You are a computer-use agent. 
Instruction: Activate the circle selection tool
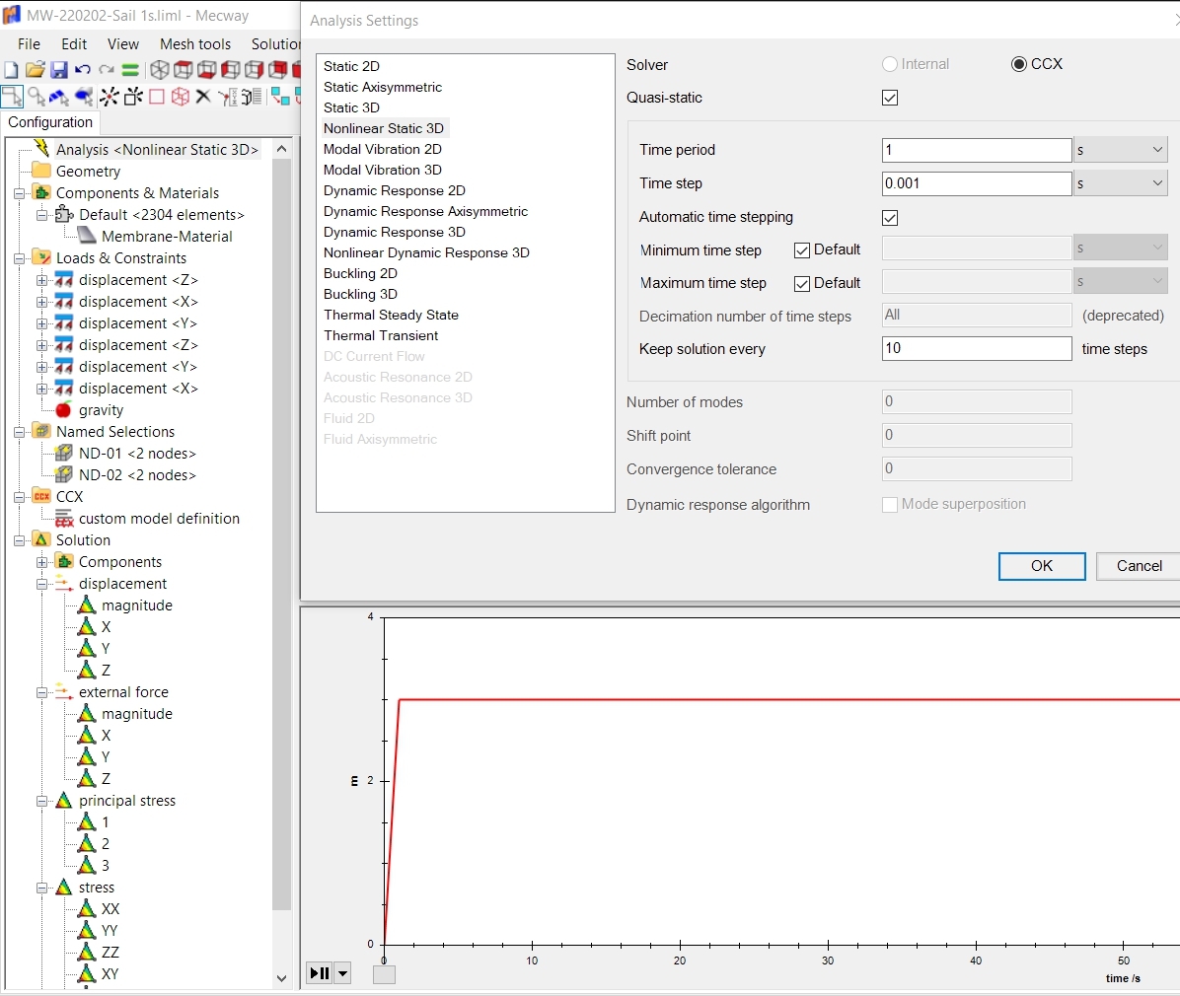(37, 97)
